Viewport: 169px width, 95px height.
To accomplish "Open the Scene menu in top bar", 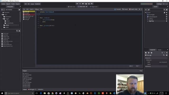I will pyautogui.click(x=3, y=4).
